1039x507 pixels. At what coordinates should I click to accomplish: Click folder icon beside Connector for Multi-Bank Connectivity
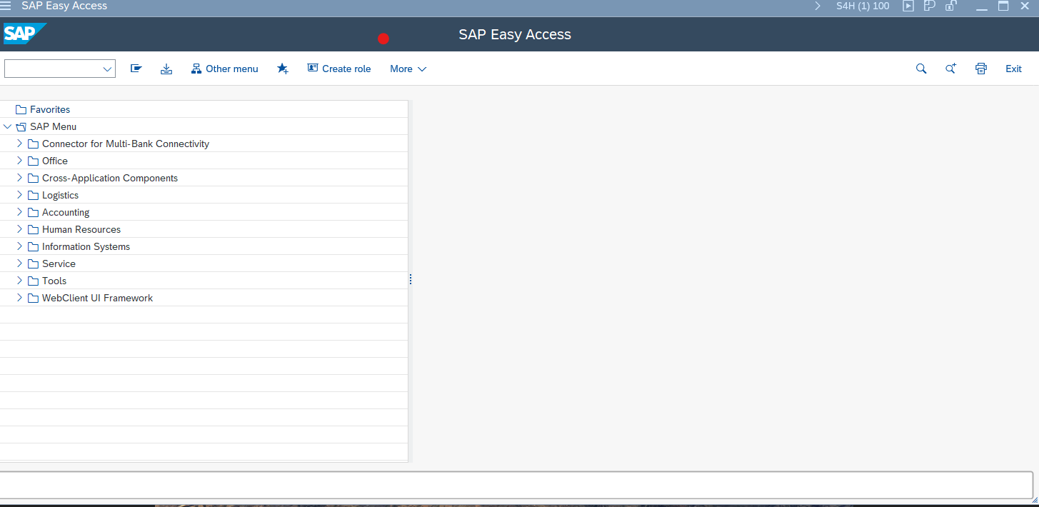(33, 144)
